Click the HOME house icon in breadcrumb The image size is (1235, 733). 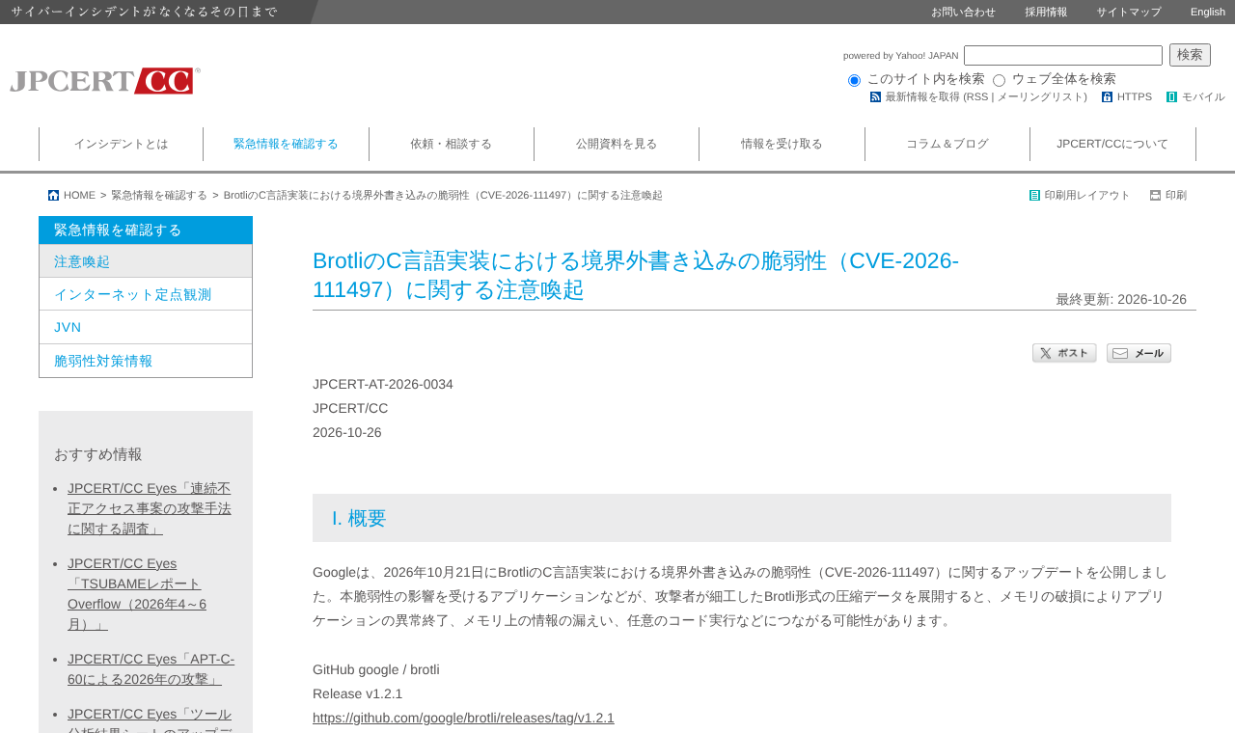pyautogui.click(x=53, y=195)
